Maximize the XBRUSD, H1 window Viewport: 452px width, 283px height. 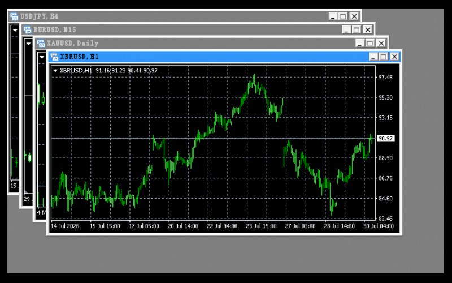coord(384,57)
